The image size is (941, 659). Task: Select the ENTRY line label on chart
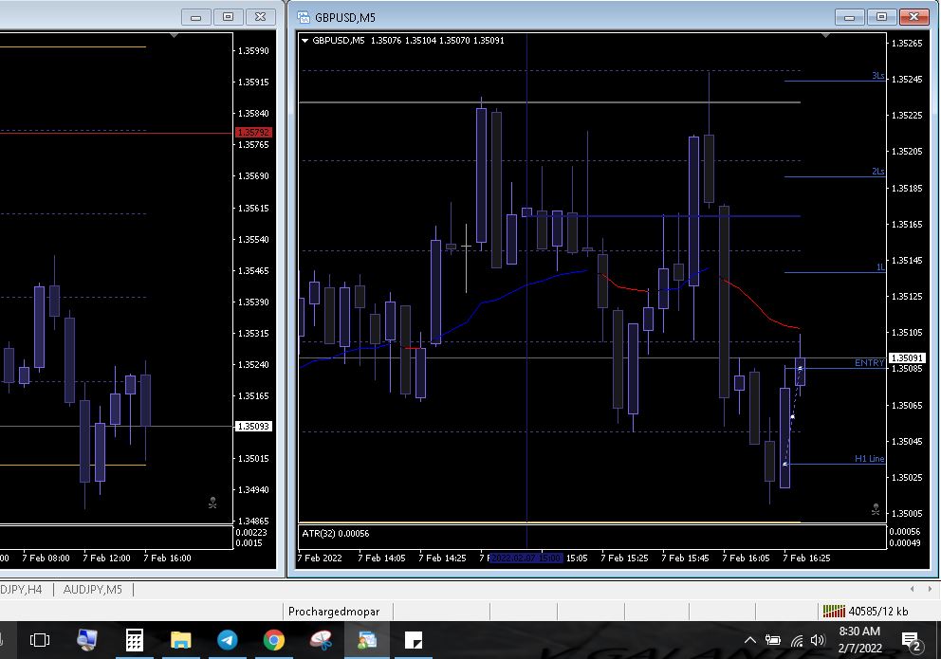point(868,363)
